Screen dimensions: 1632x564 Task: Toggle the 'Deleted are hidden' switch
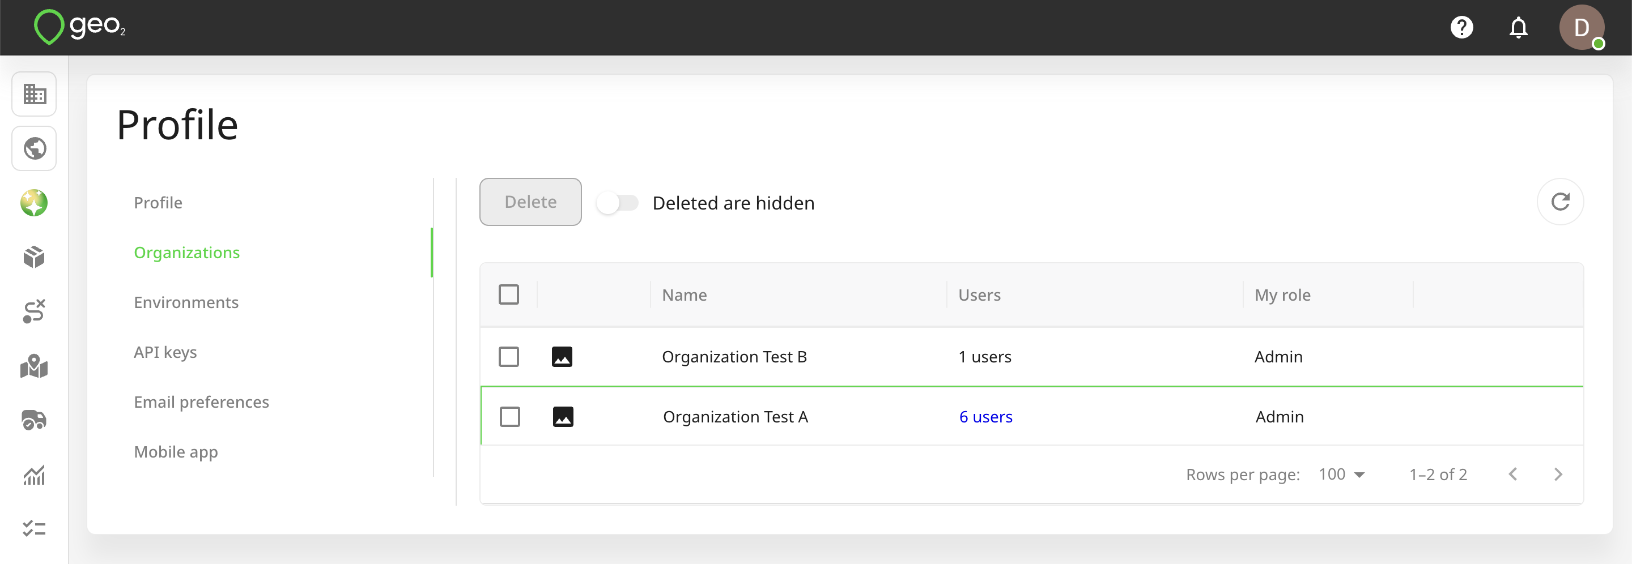[618, 203]
